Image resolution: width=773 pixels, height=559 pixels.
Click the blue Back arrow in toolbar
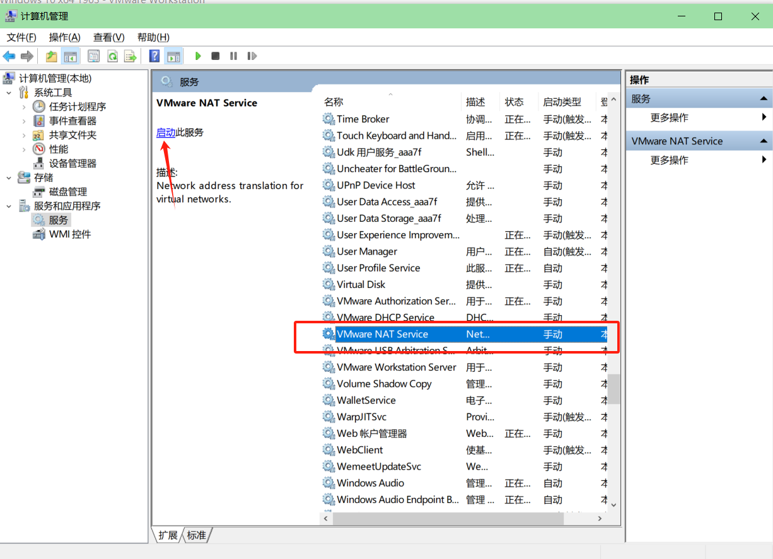click(x=9, y=56)
